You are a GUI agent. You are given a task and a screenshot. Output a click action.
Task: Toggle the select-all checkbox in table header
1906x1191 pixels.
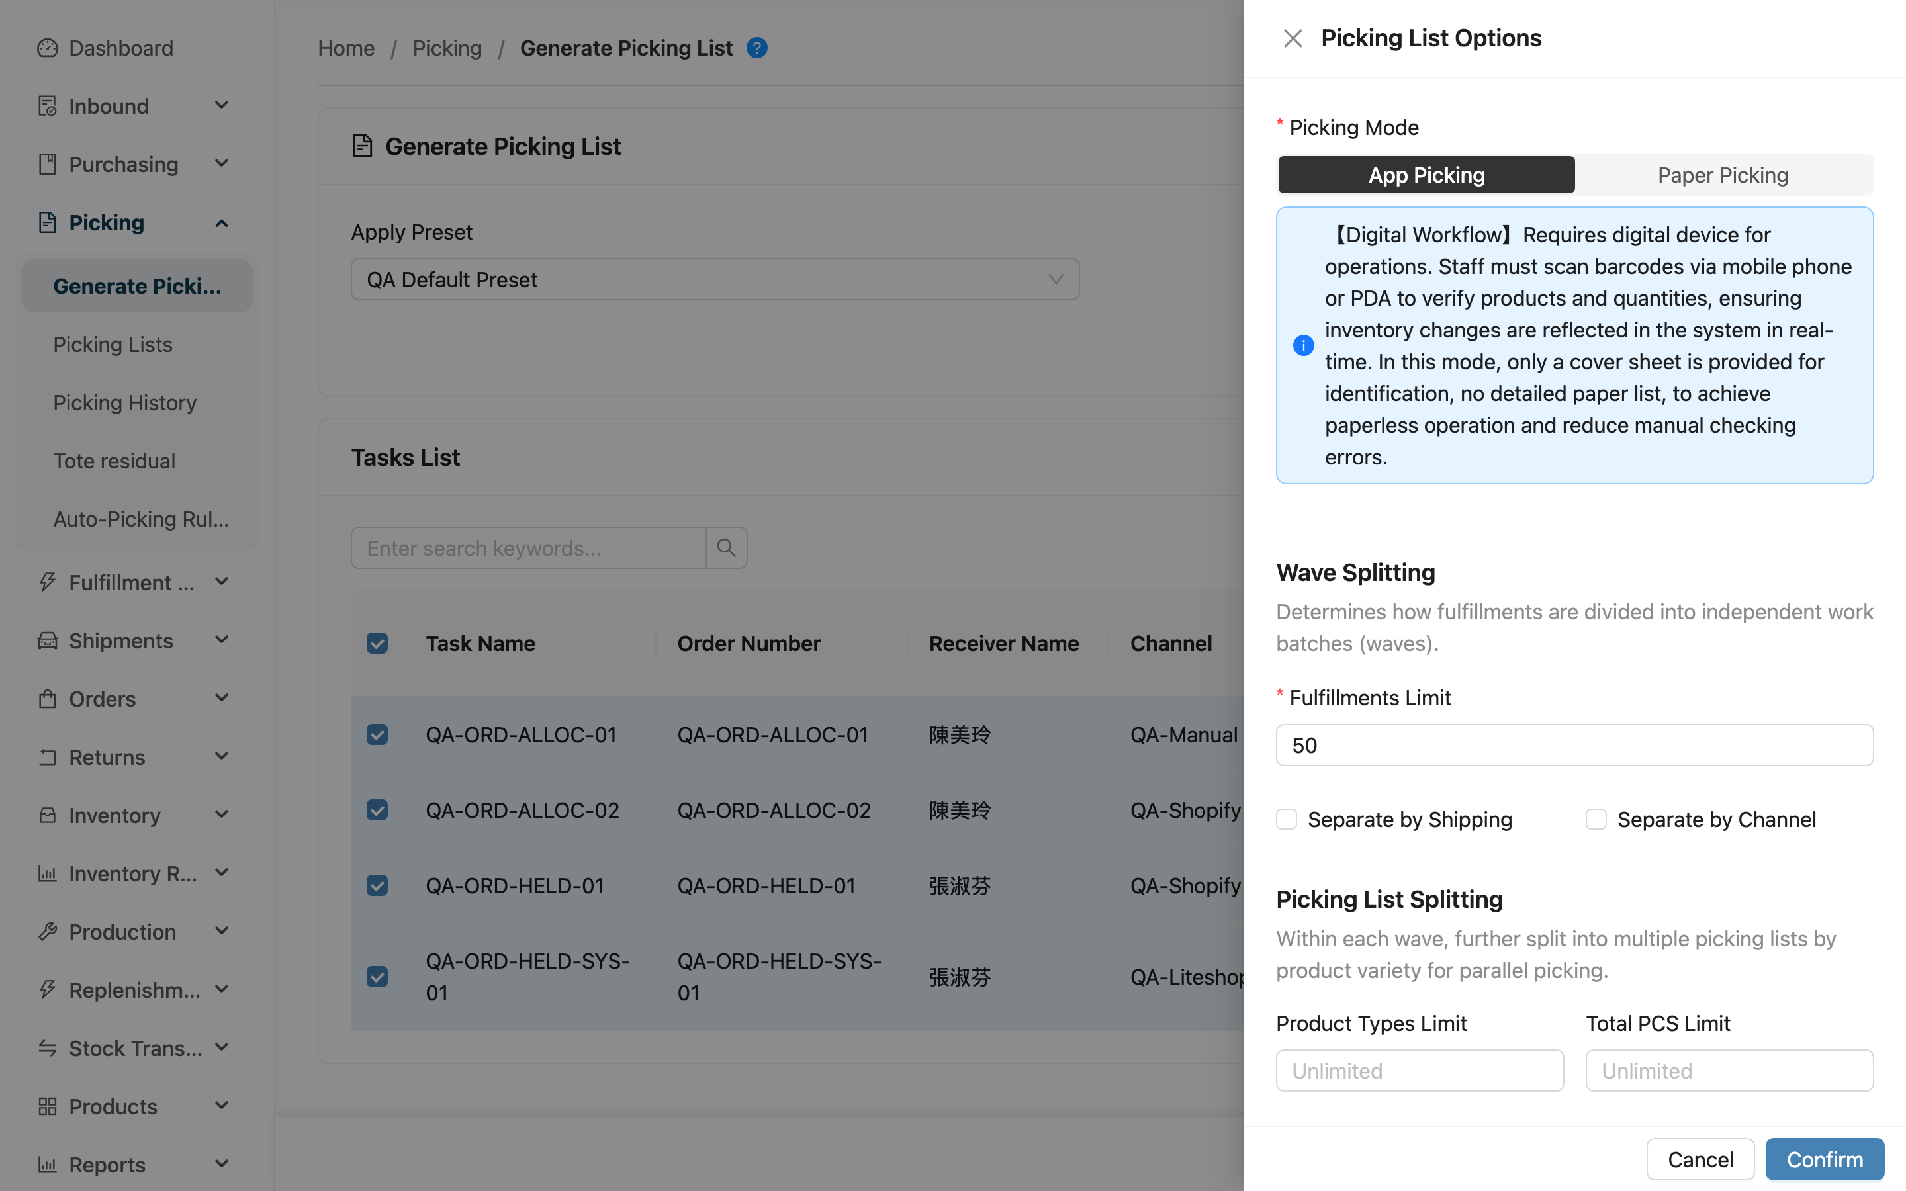click(x=377, y=644)
